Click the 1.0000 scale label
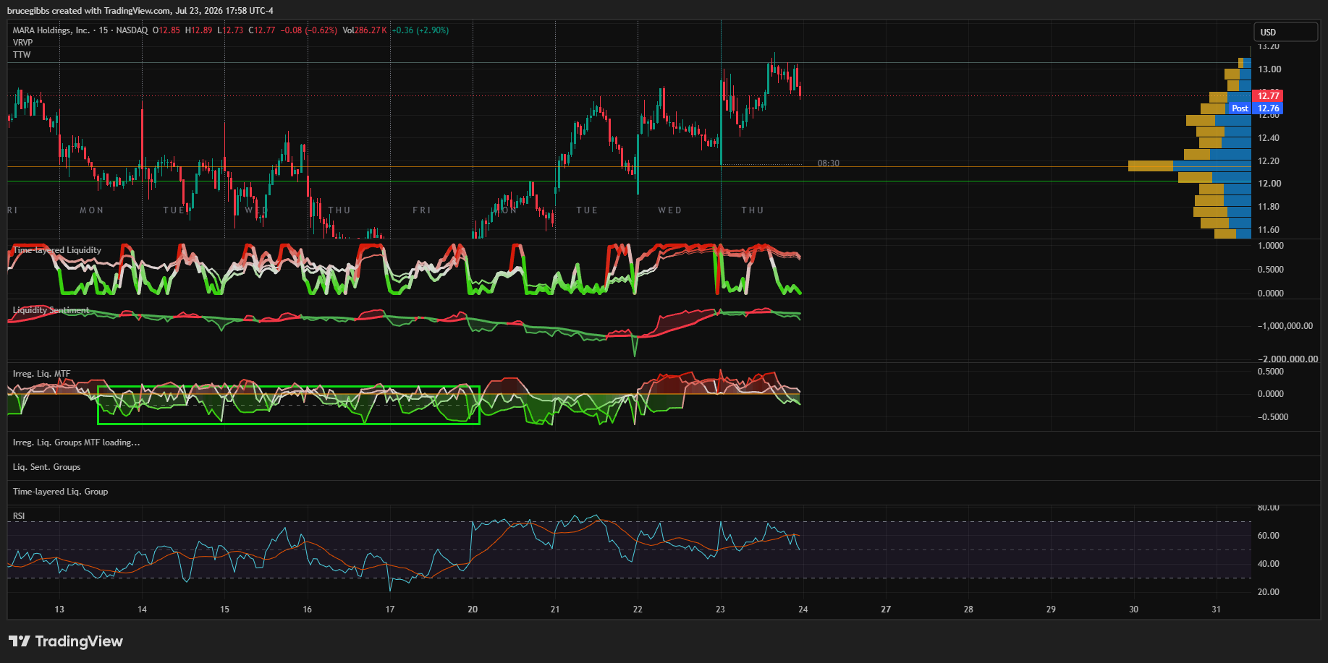This screenshot has width=1328, height=663. point(1271,246)
